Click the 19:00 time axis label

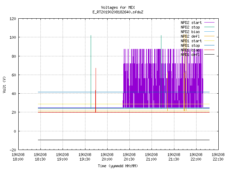[x=63, y=159]
